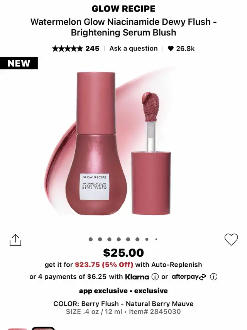This screenshot has height=330, width=247.
Task: Tap the Klarna logo
Action: tap(137, 276)
